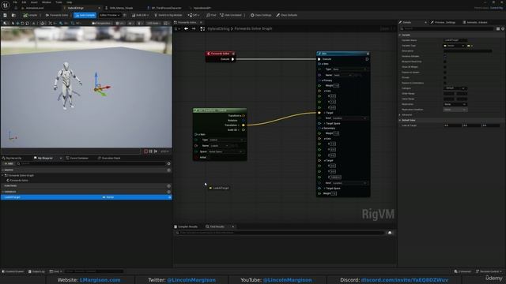The height and width of the screenshot is (284, 506).
Task: Open the Variable Type dropdown
Action: click(x=454, y=46)
